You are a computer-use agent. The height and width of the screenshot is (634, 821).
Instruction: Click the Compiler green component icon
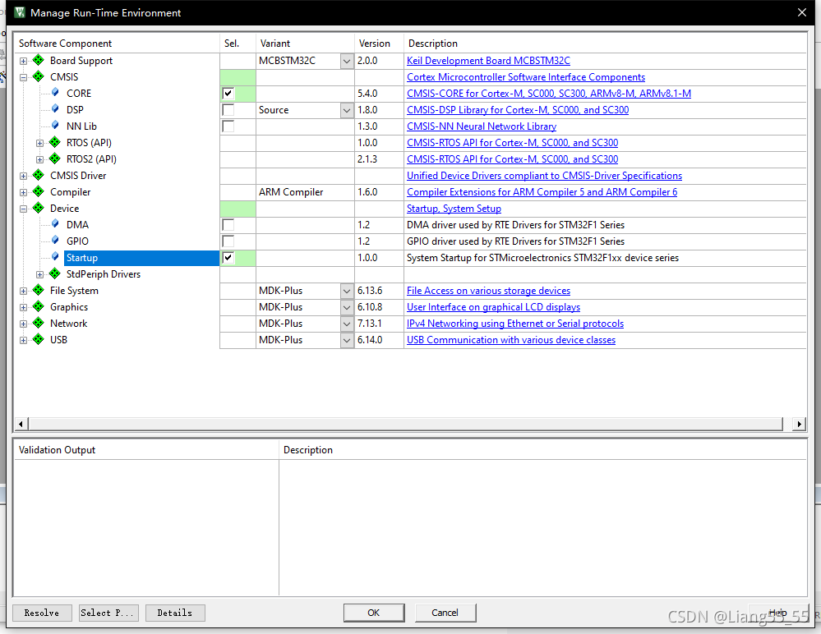(39, 191)
